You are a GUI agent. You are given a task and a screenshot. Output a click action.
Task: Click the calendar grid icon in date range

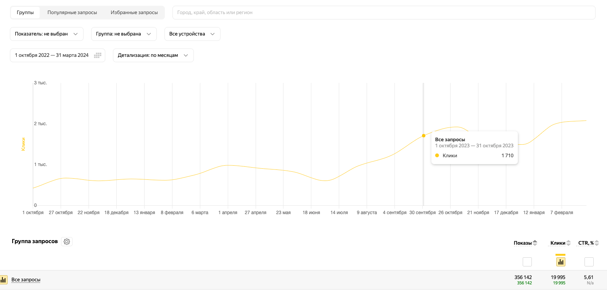pos(98,55)
